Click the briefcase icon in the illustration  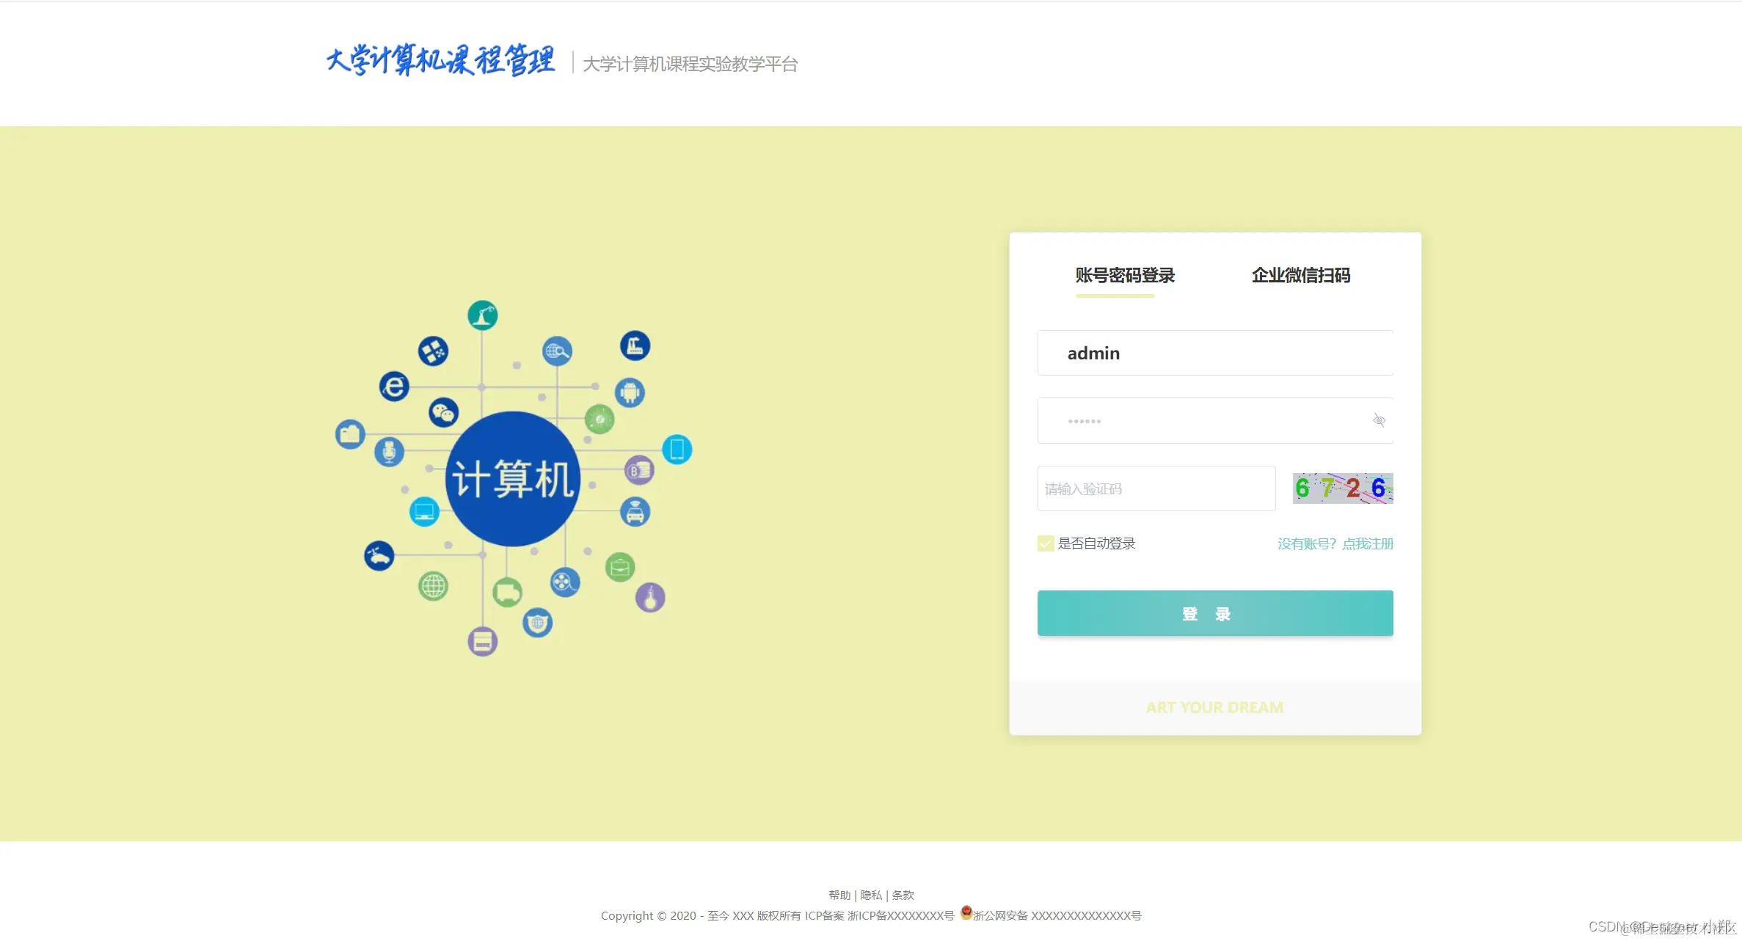621,566
